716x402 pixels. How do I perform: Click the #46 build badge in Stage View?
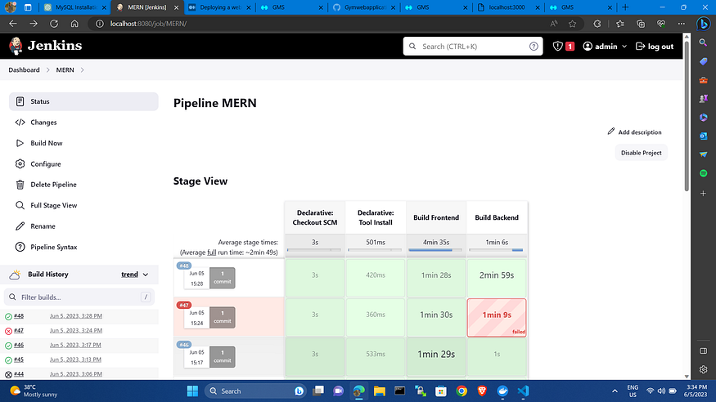point(184,345)
